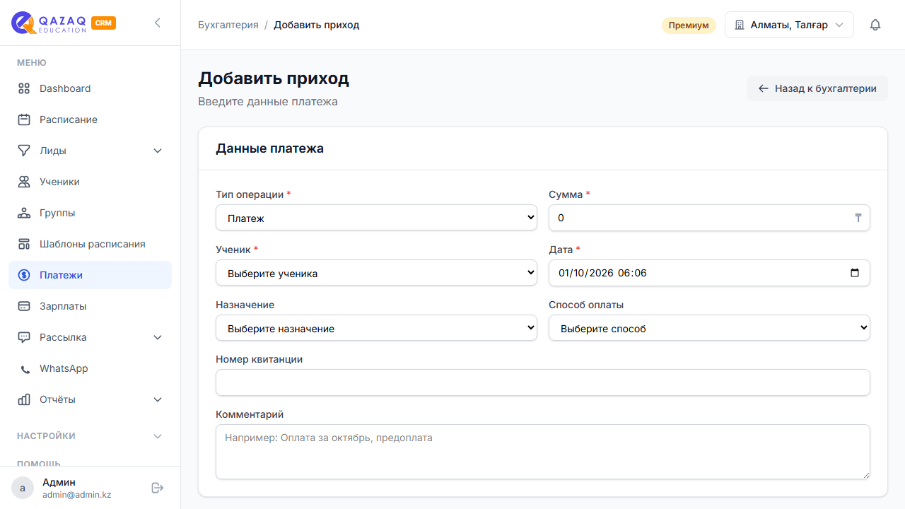Click the Группы group icon
This screenshot has width=905, height=509.
[x=24, y=213]
